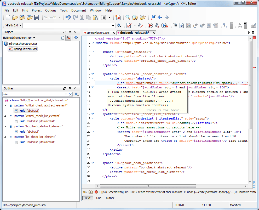Click the document with globe toolbar icon
Viewport: 259px width, 210px height.
click(x=182, y=25)
